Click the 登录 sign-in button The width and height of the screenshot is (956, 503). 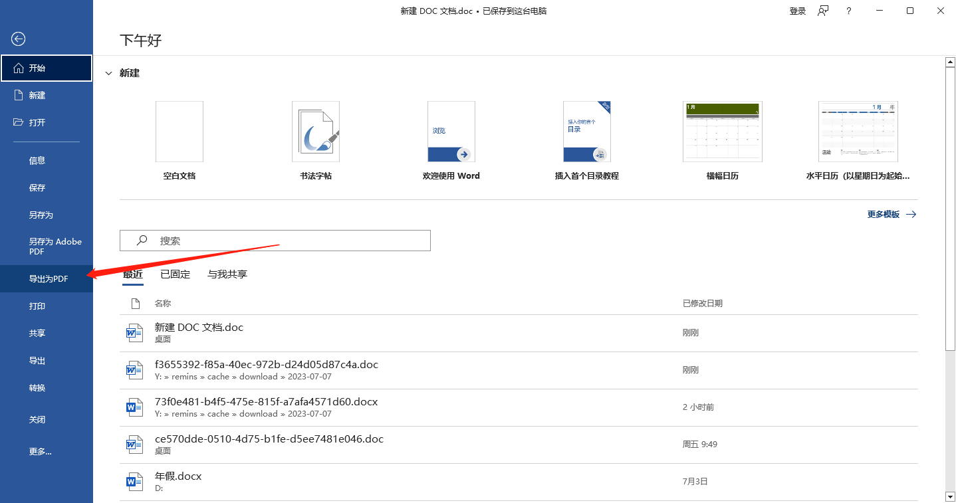[798, 11]
